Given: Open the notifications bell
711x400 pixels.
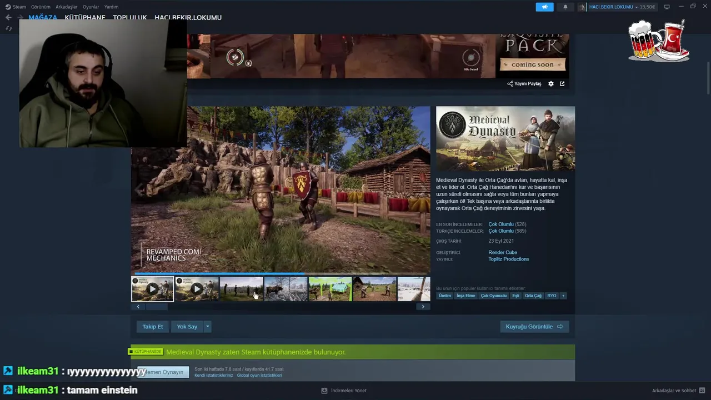Looking at the screenshot, I should pos(565,7).
